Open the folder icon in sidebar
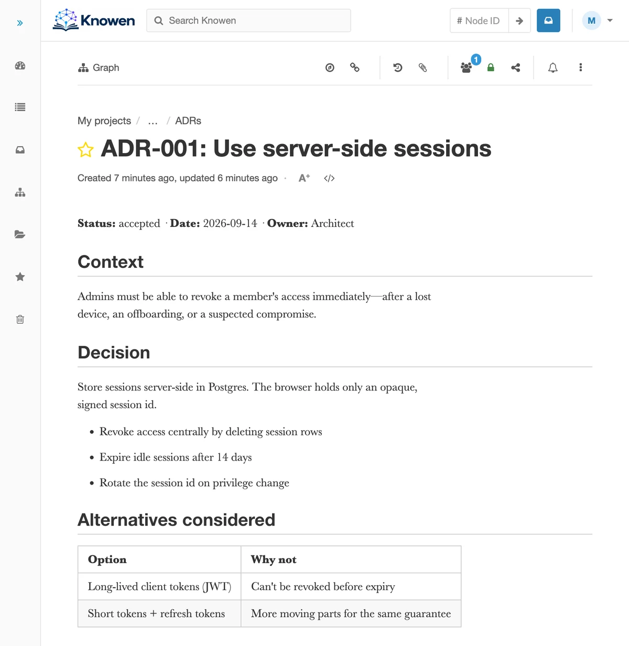The width and height of the screenshot is (629, 646). (20, 234)
